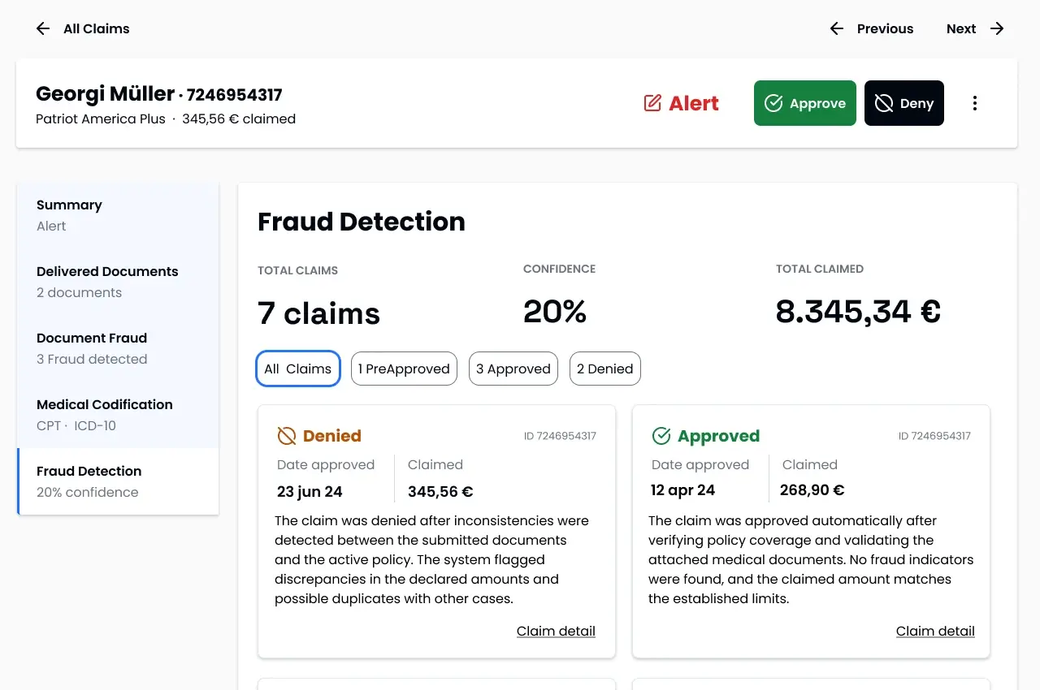Click the Approve button
This screenshot has height=690, width=1040.
(x=804, y=103)
